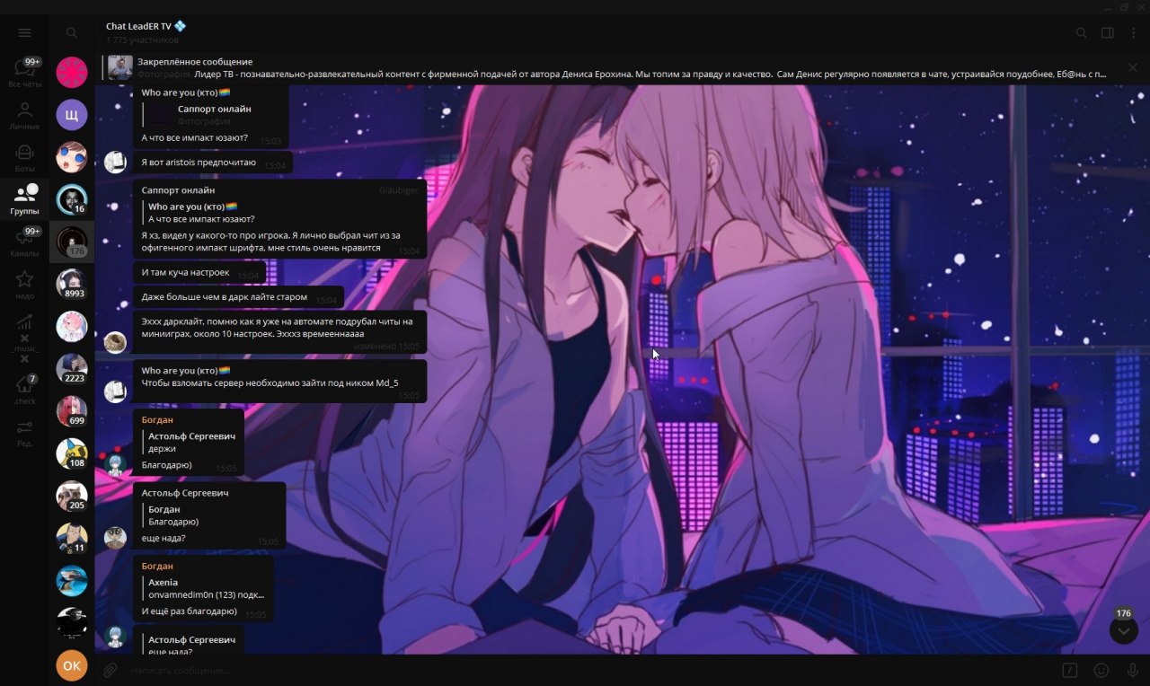Switch to Личные folder

(x=24, y=116)
